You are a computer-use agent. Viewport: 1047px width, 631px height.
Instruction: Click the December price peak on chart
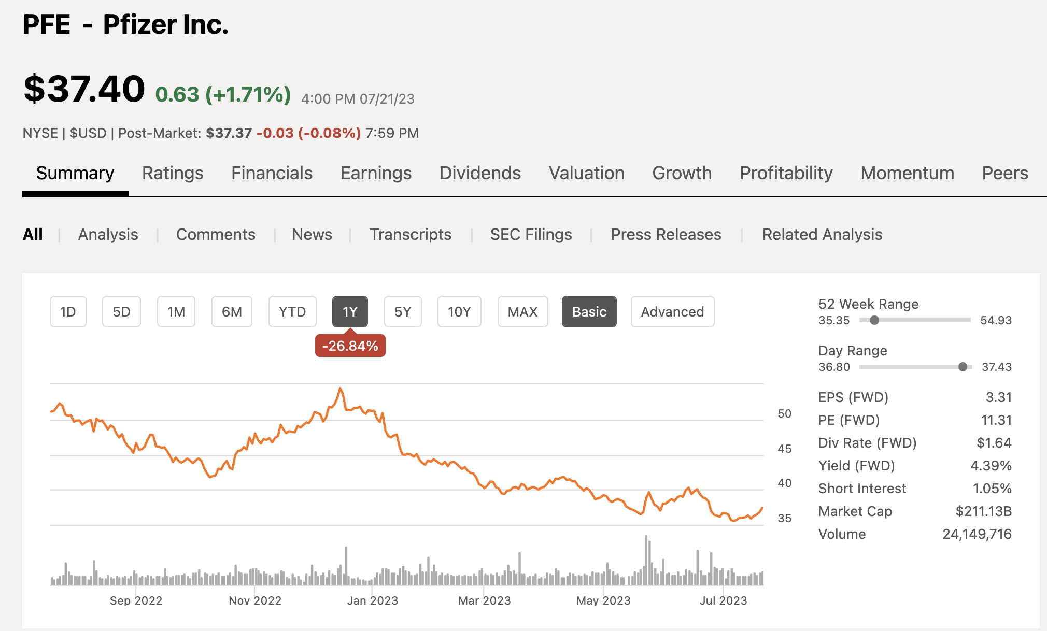click(x=341, y=388)
